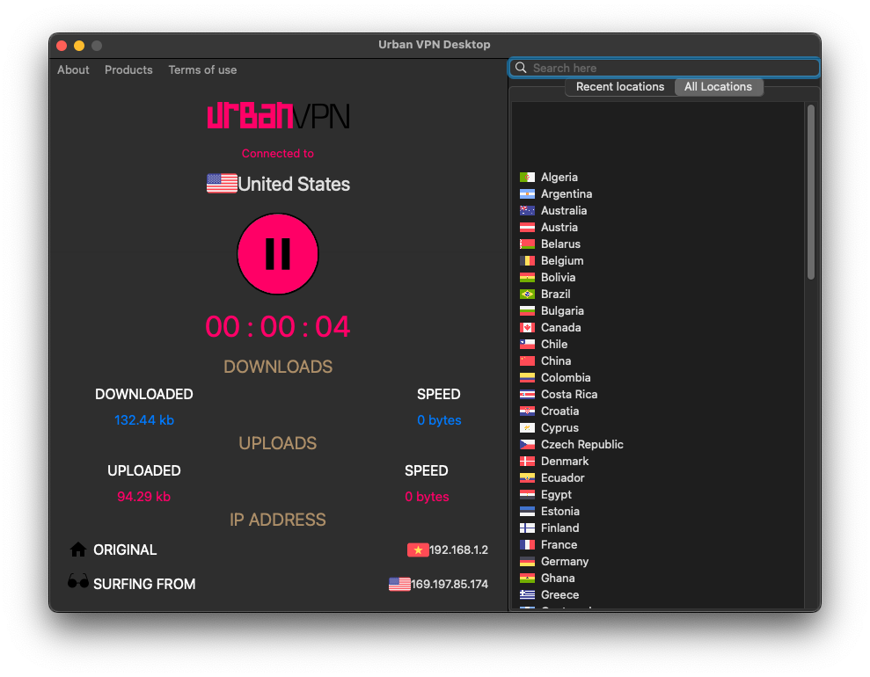Click the Brazil flag icon
Viewport: 870px width, 677px height.
[527, 294]
